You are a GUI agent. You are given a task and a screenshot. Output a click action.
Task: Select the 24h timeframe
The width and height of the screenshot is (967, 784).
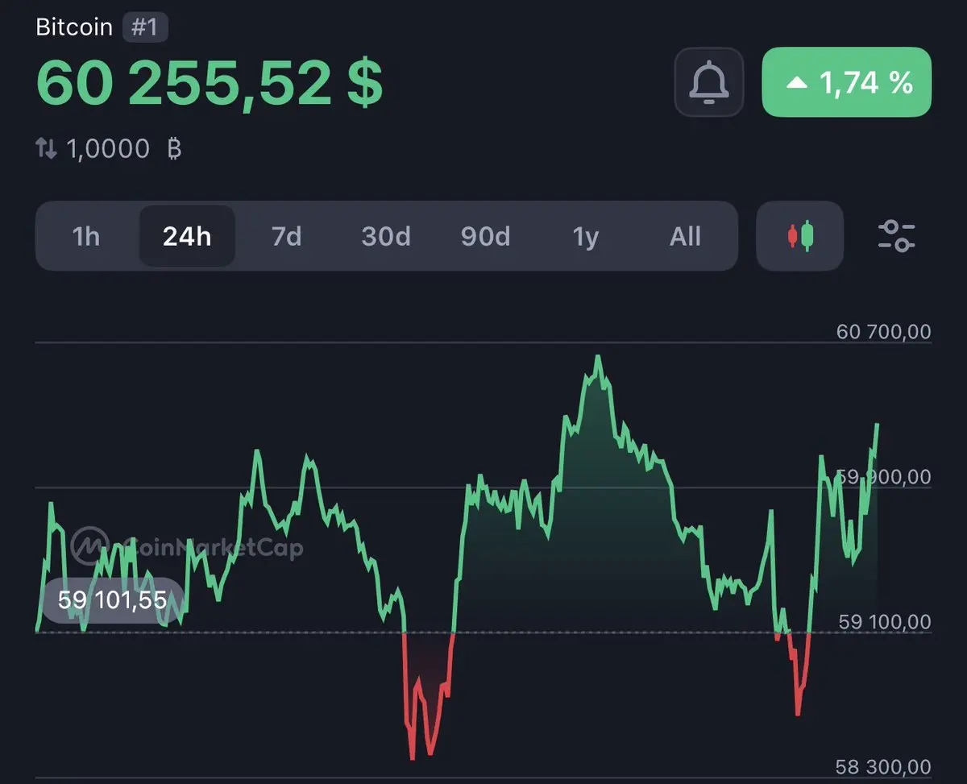click(187, 236)
